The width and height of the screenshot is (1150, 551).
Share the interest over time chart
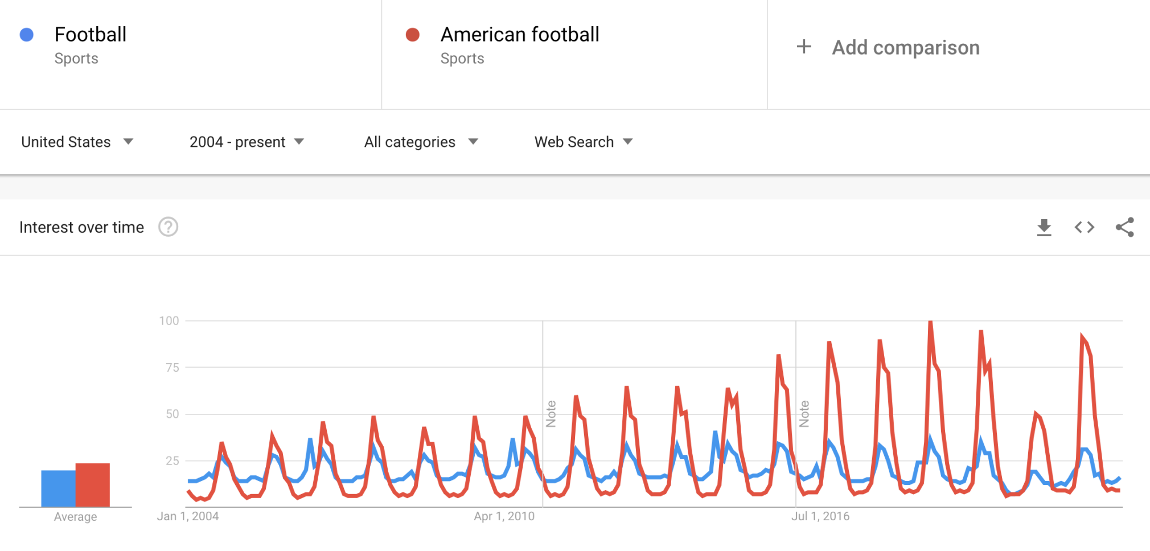(x=1123, y=227)
